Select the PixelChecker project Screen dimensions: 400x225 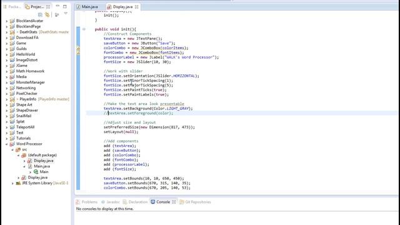(26, 94)
